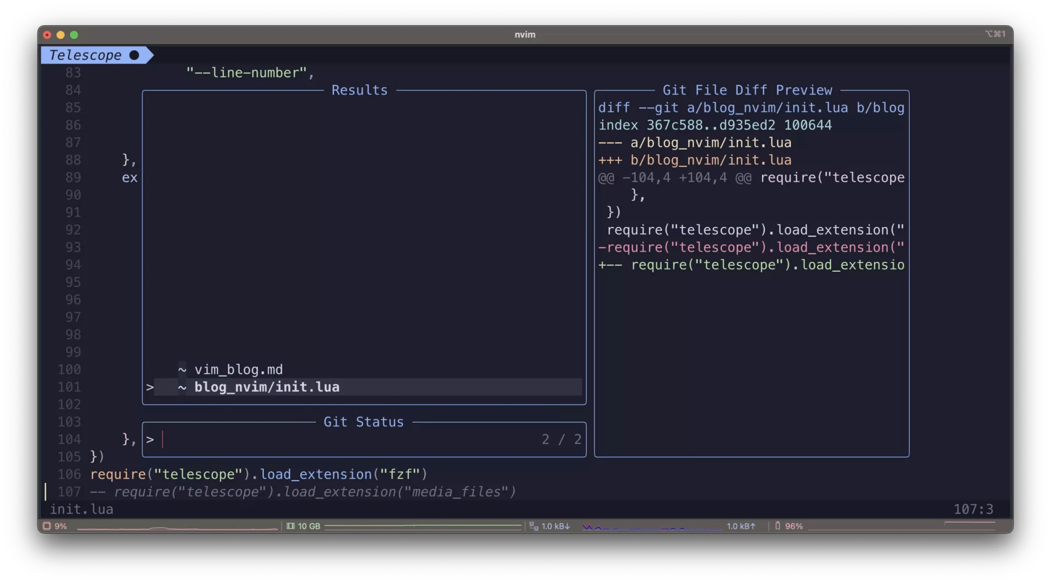Click the network transfer icon in the statusline
This screenshot has width=1051, height=583.
click(x=534, y=526)
